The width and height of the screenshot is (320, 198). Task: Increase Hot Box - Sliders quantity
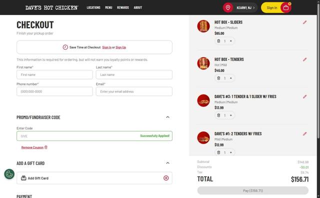231,41
